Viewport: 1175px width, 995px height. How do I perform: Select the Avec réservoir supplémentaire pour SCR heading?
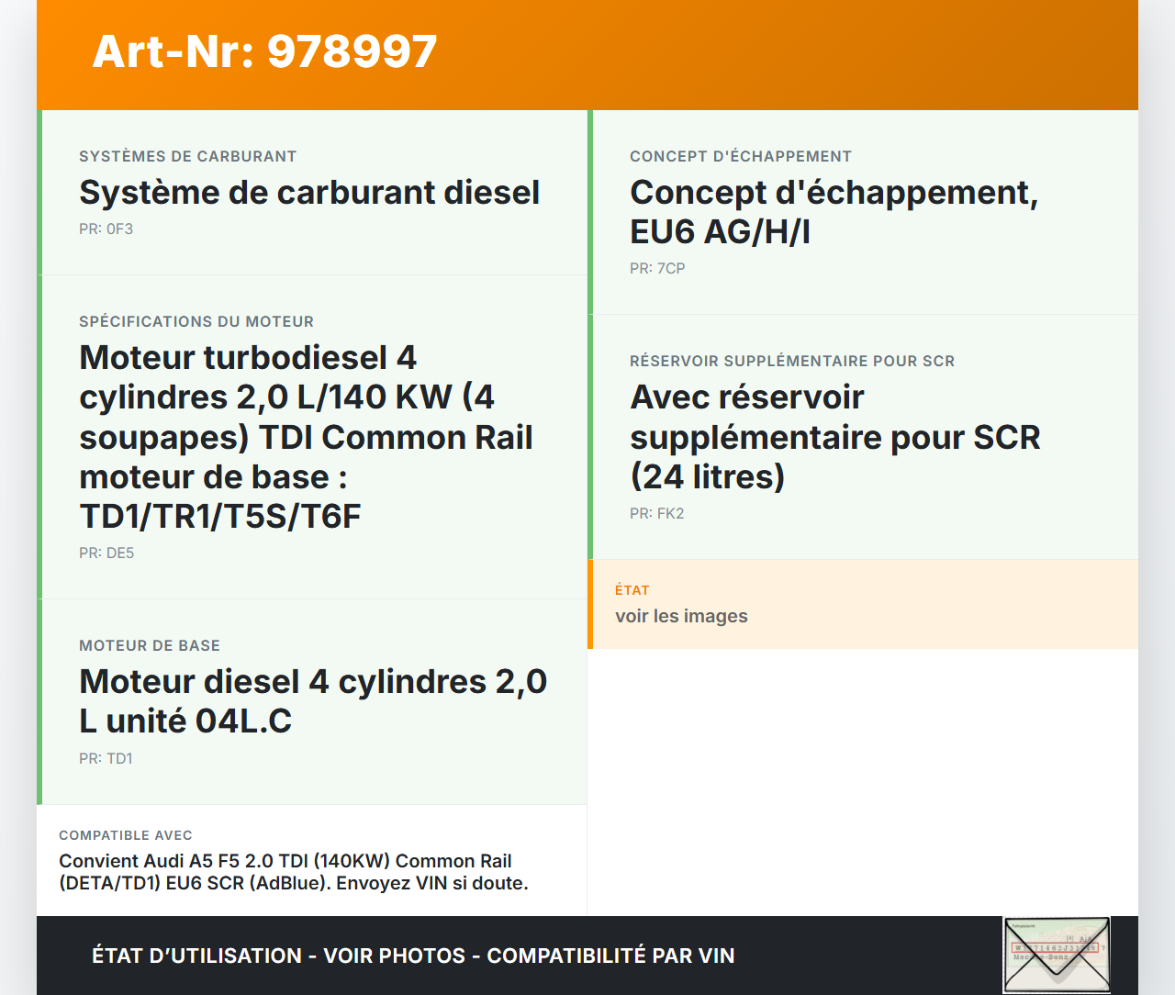point(834,437)
